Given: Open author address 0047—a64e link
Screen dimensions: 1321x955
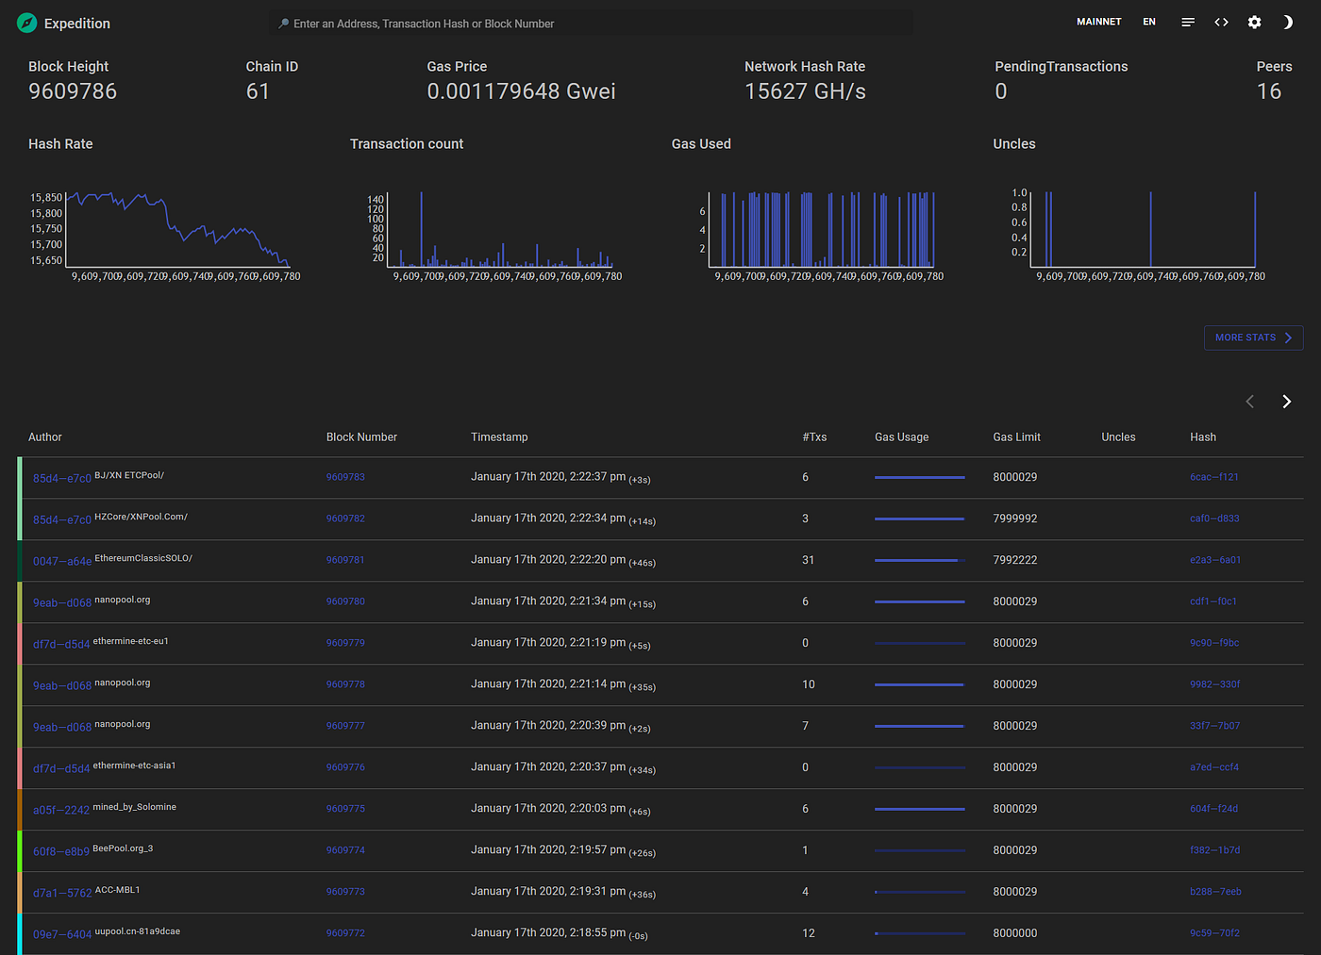Looking at the screenshot, I should click(62, 561).
